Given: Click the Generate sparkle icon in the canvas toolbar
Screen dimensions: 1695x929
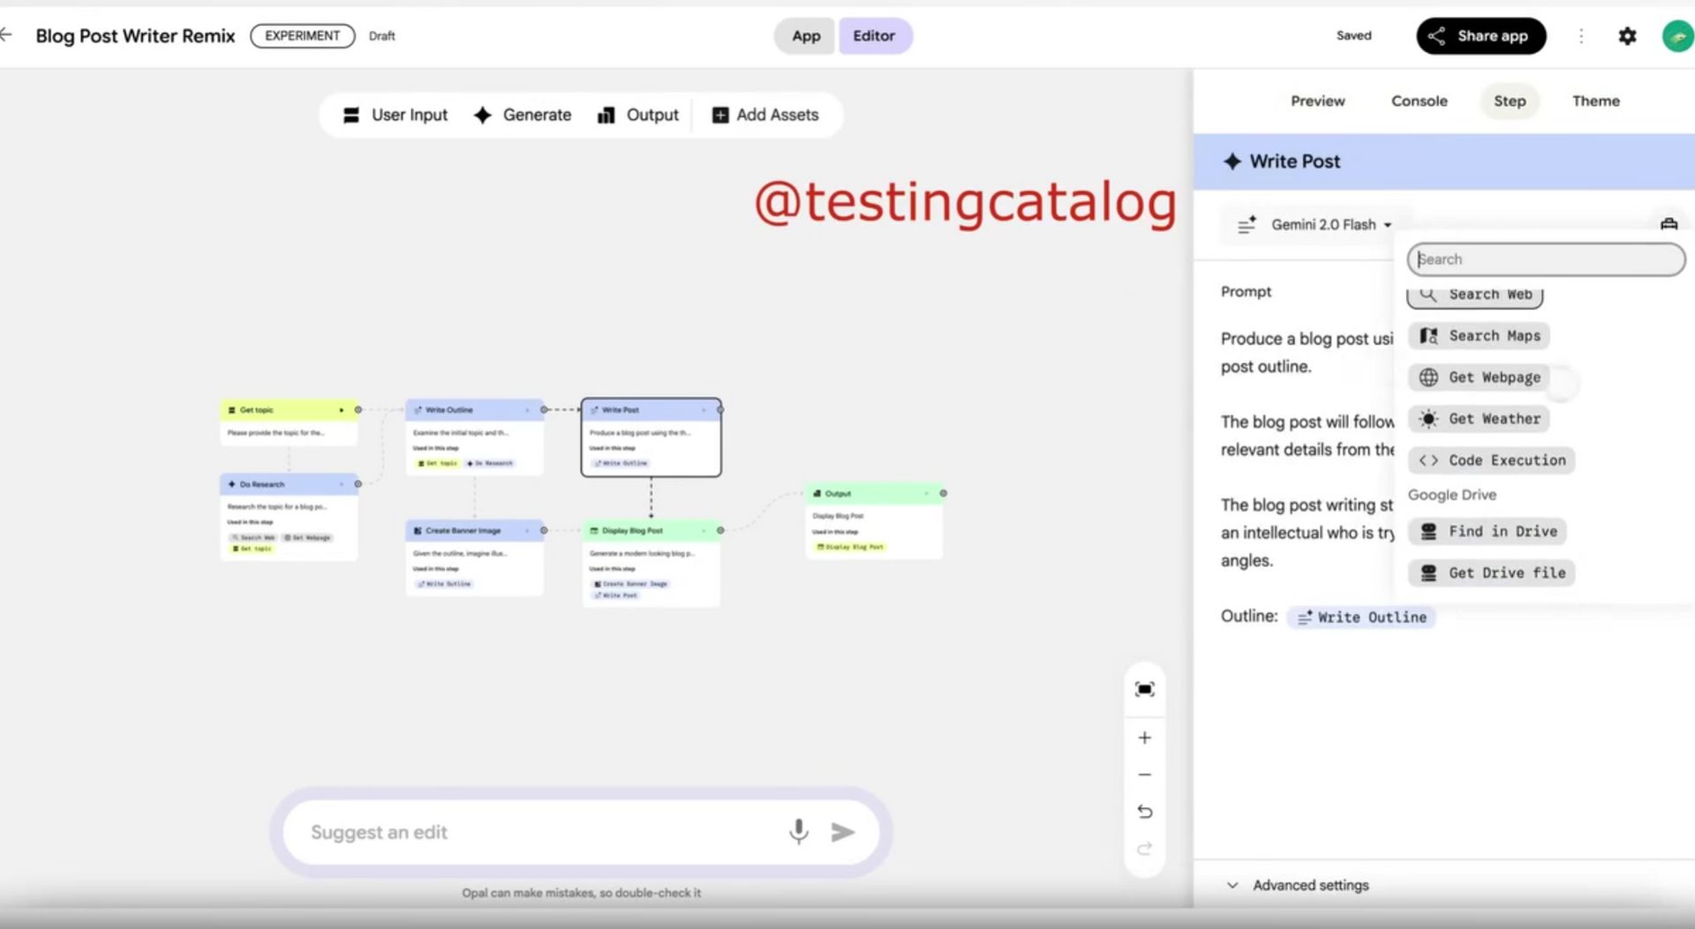Looking at the screenshot, I should click(482, 116).
